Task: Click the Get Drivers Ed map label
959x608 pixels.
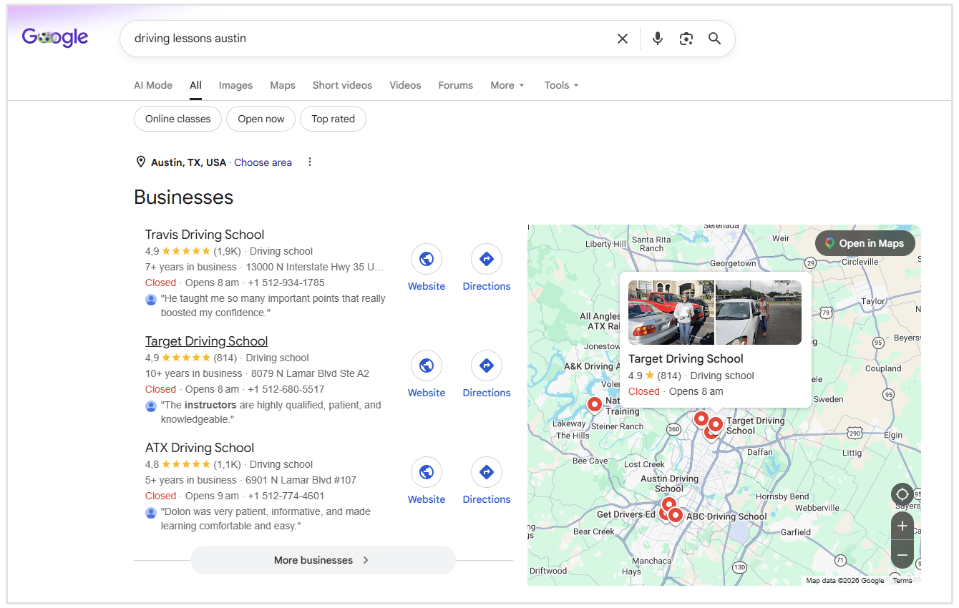Action: [x=626, y=514]
